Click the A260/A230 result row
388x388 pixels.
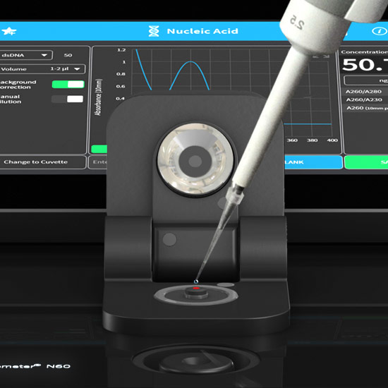tap(366, 99)
